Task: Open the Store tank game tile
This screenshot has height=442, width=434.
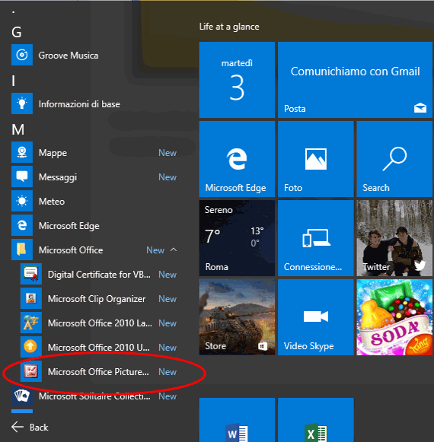Action: pos(237,317)
